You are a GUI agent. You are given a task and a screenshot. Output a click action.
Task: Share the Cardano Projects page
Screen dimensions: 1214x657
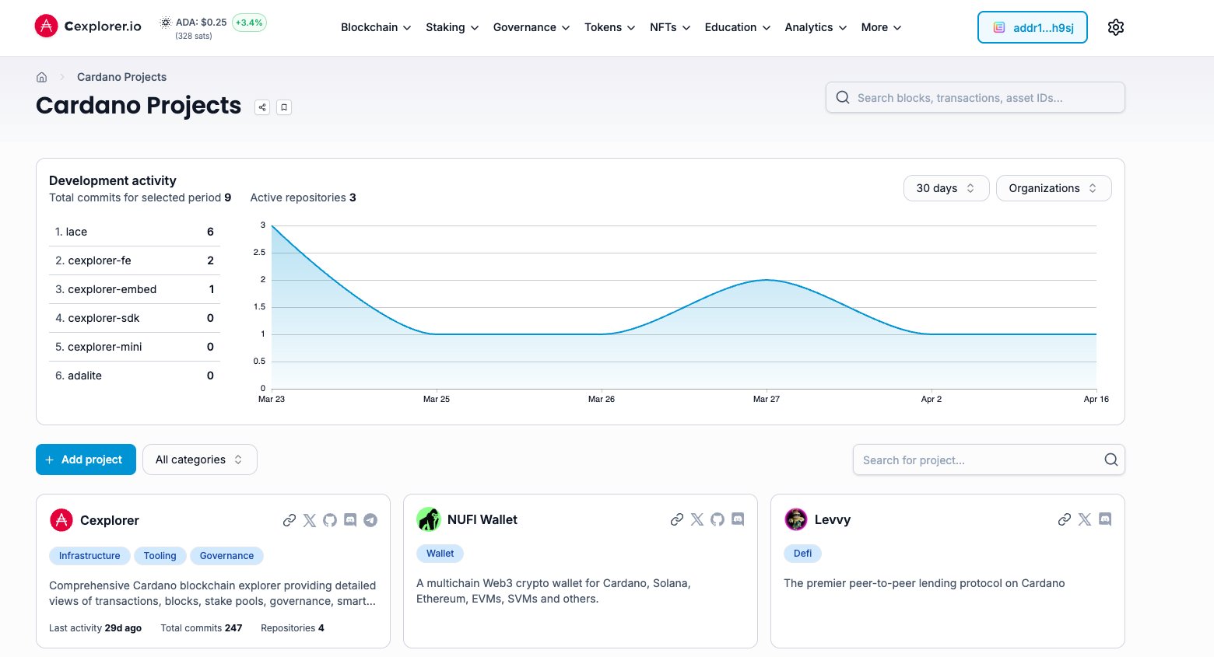[262, 107]
